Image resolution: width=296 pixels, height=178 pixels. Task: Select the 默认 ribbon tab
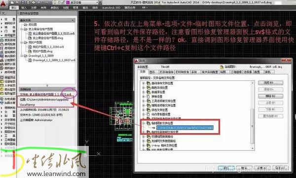(x=14, y=8)
